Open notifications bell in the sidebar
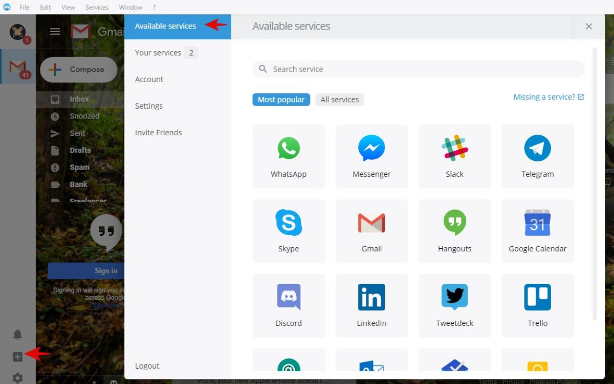The width and height of the screenshot is (614, 384). tap(17, 334)
